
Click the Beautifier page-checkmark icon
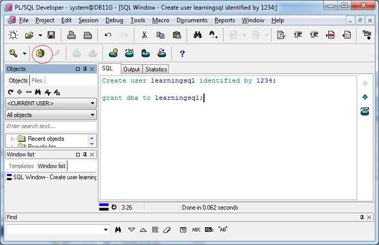[x=282, y=35]
